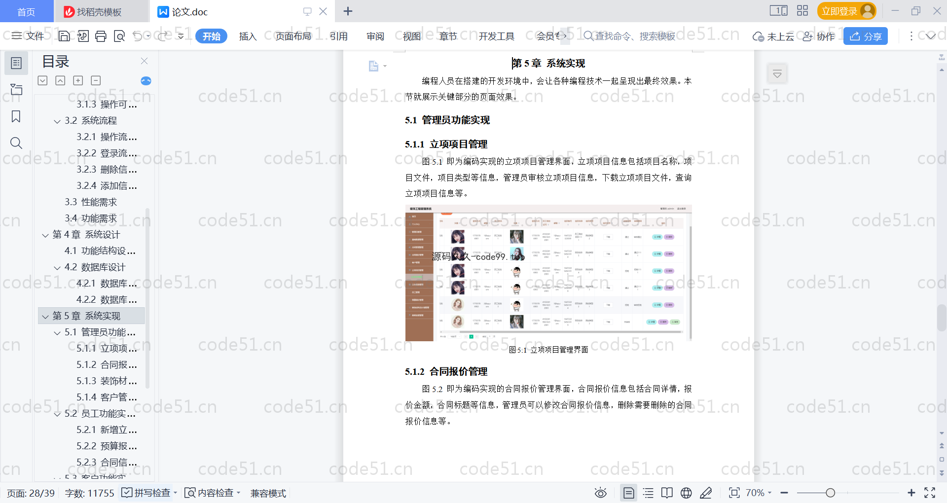Image resolution: width=947 pixels, height=503 pixels.
Task: Click the 未上云 cloud status button
Action: tap(773, 36)
